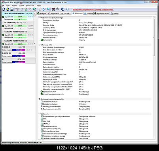The image size is (159, 151).
Task: Click green check icon next to Wartość sumy kontrolnej ATA
Action: [x=42, y=94]
